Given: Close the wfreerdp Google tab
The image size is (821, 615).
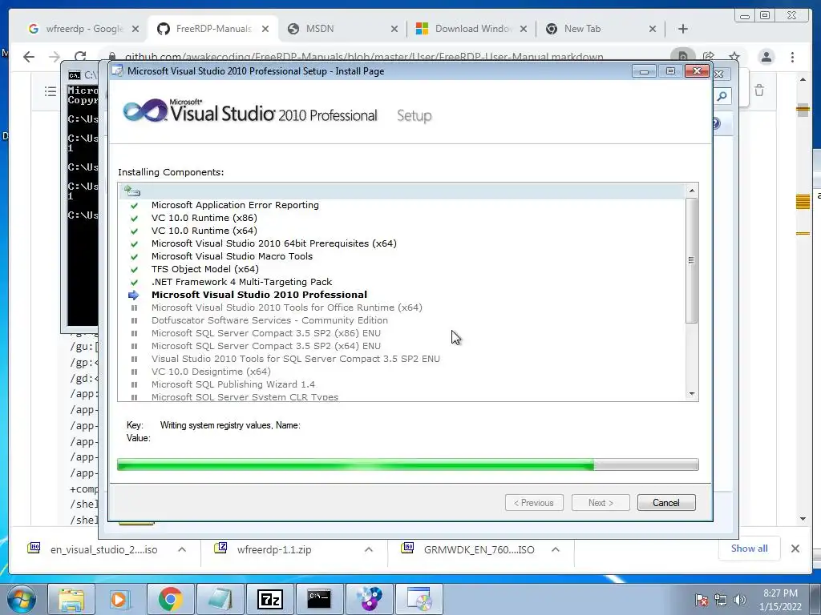Looking at the screenshot, I should [x=135, y=29].
